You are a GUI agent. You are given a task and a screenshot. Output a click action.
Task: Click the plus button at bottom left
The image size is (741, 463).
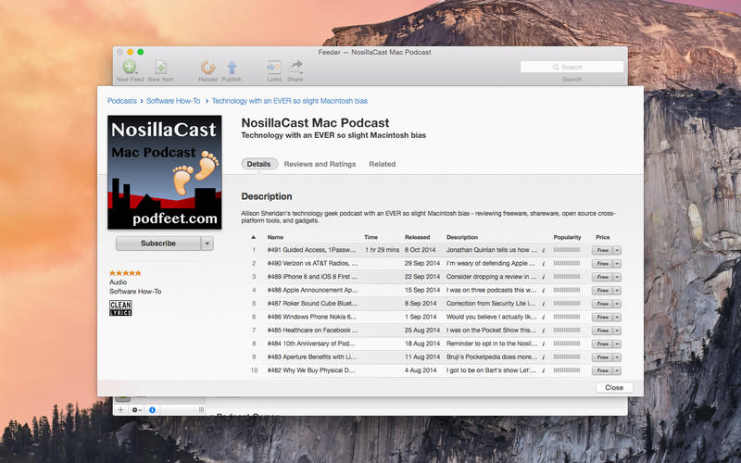pyautogui.click(x=120, y=409)
